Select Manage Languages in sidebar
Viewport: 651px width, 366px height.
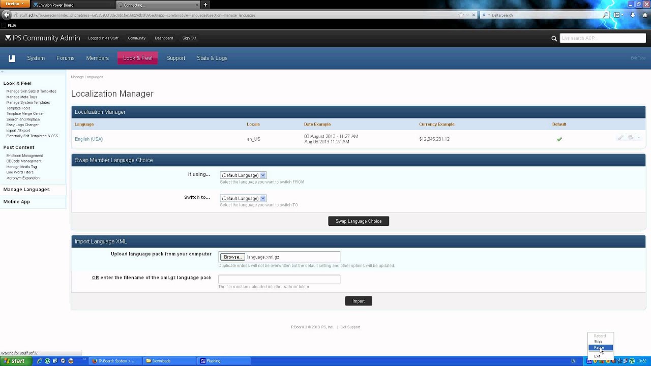tap(26, 190)
